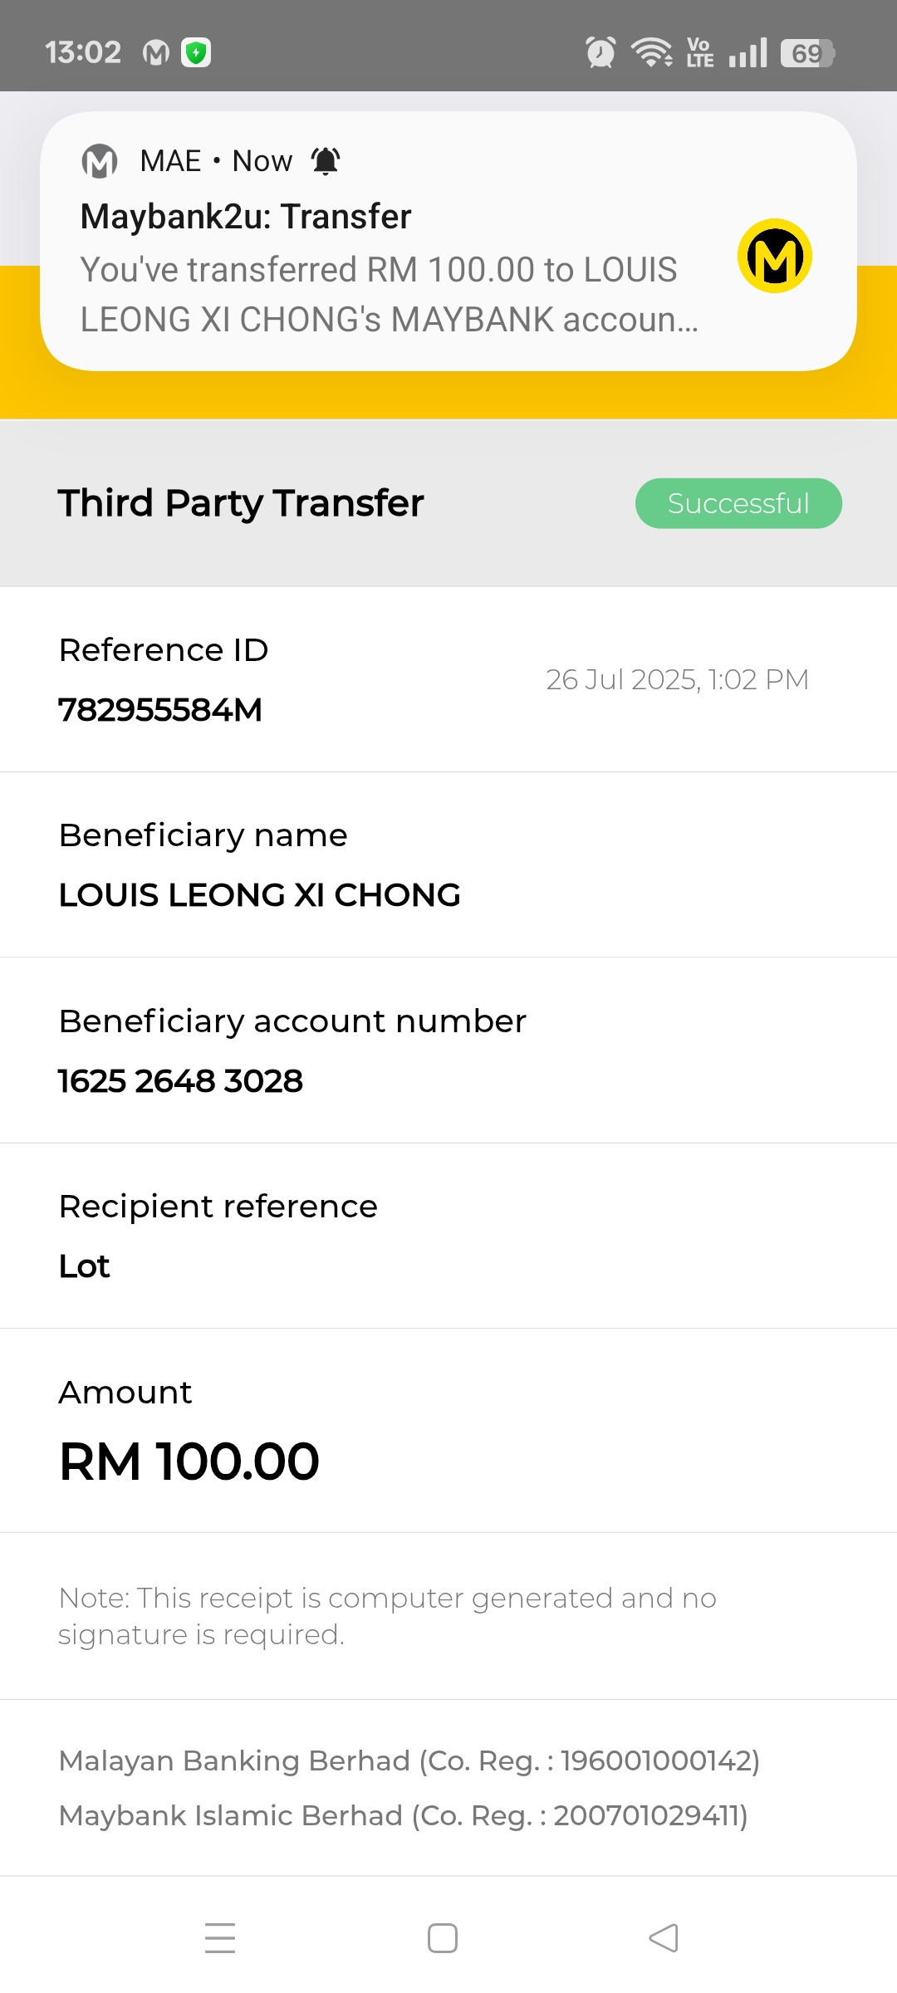This screenshot has width=897, height=1993.
Task: Tap the green shield status bar icon
Action: pyautogui.click(x=196, y=53)
